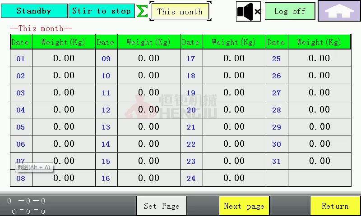Viewport: 361px width, 216px height.
Task: Click the weight value for date 24
Action: coord(234,178)
